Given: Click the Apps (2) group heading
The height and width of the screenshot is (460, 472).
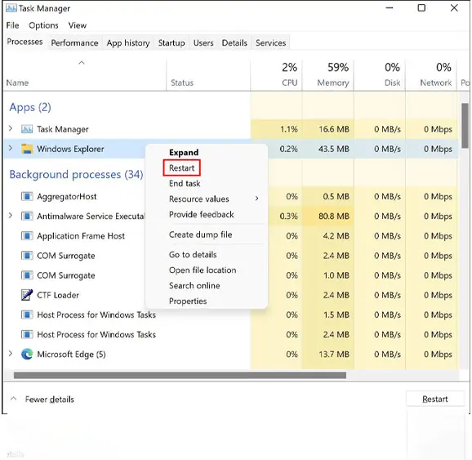Looking at the screenshot, I should [30, 108].
